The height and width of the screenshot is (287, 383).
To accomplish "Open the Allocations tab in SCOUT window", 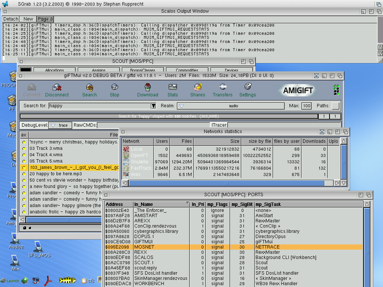I will 55,70.
